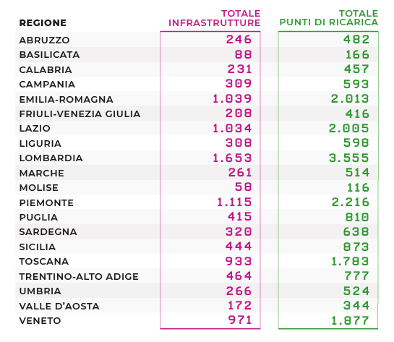394x342 pixels.
Task: Click Umbria's charging points value 524
Action: (356, 291)
